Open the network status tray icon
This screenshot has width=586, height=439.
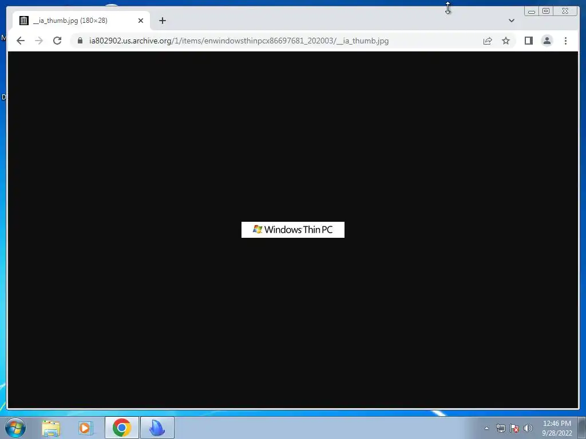500,428
